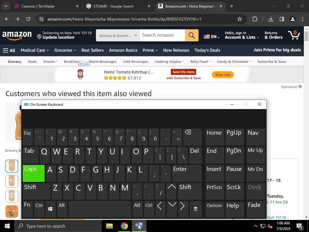The image size is (309, 232).
Task: Click the Type here to search box
Action: pos(58,226)
